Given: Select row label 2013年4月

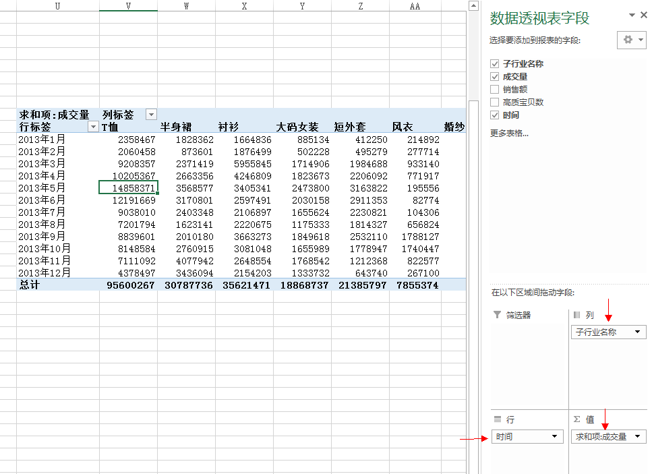Looking at the screenshot, I should point(58,175).
